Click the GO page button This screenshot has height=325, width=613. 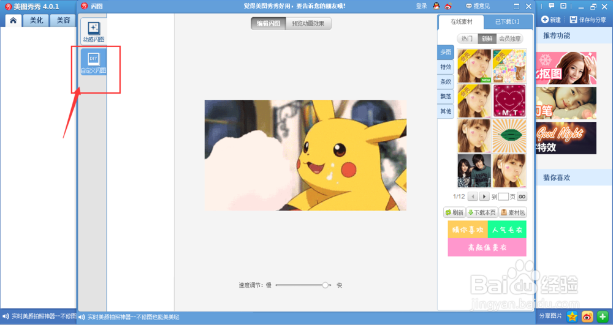tap(522, 196)
